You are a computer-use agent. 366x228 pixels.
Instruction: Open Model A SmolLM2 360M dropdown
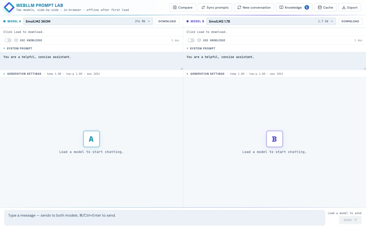click(88, 21)
